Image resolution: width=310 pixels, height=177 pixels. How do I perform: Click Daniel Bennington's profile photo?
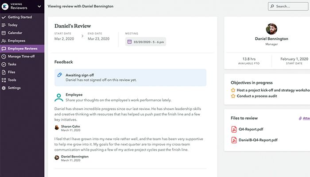(271, 29)
